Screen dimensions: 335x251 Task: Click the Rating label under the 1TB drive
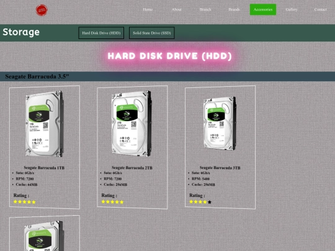21,195
